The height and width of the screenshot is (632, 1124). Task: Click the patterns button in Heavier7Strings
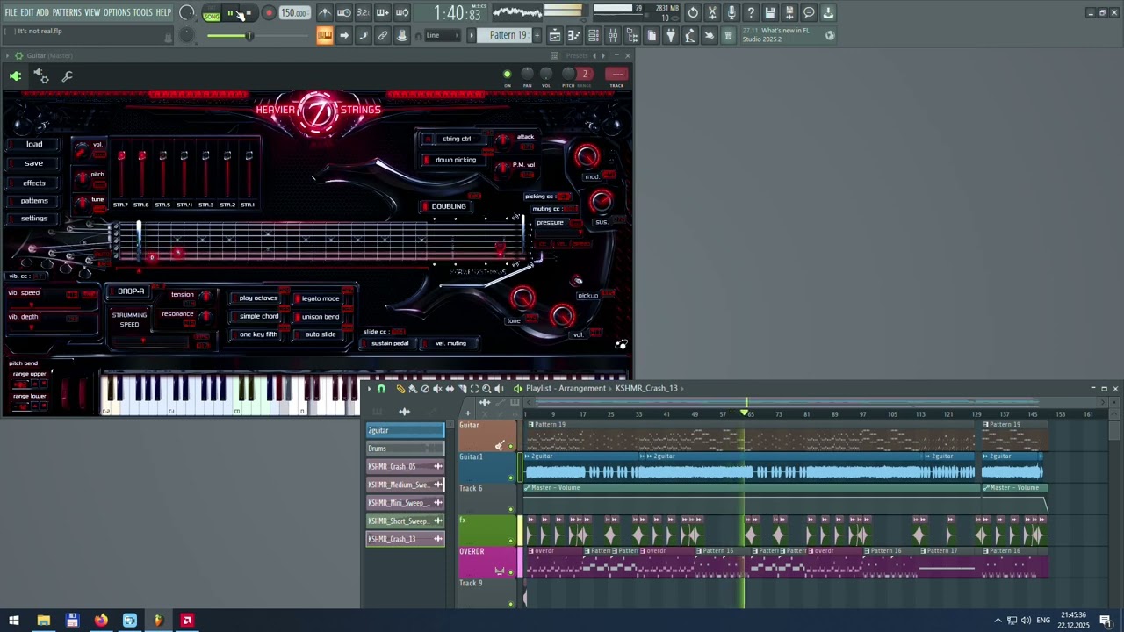click(x=33, y=201)
